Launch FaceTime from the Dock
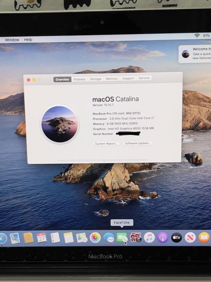This screenshot has width=211, height=282. pyautogui.click(x=122, y=237)
